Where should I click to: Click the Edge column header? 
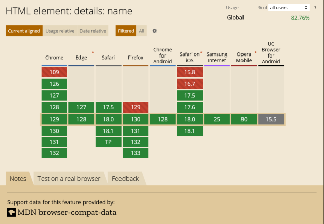point(81,58)
